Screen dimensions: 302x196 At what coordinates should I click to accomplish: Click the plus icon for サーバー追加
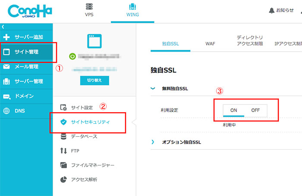pos(6,37)
